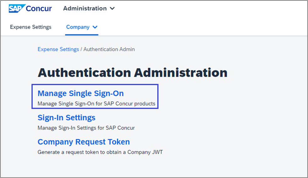
Task: Expand the Company dropdown arrow
Action: tap(95, 27)
